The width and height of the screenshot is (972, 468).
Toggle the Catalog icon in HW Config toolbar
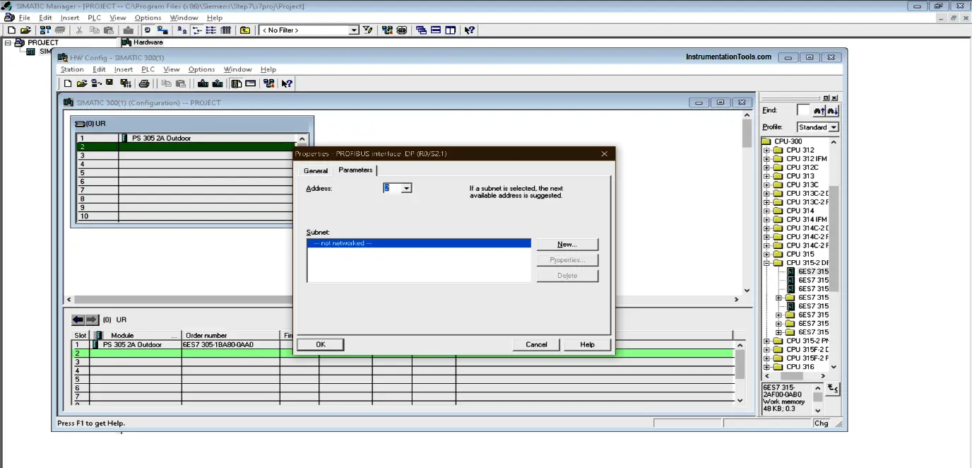237,83
